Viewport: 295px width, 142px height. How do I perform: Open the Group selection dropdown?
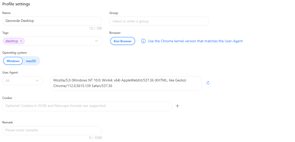[x=159, y=21]
